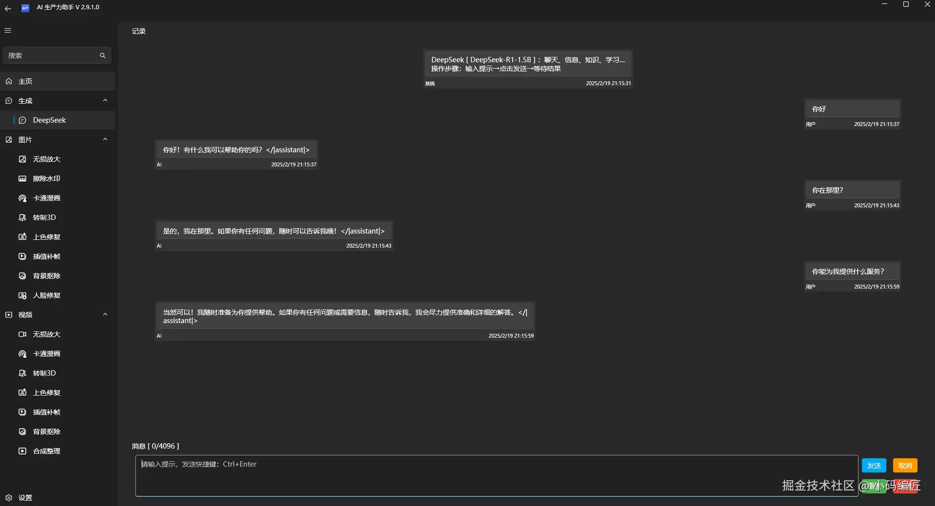Click the orange 取消 cancel button

click(x=905, y=466)
